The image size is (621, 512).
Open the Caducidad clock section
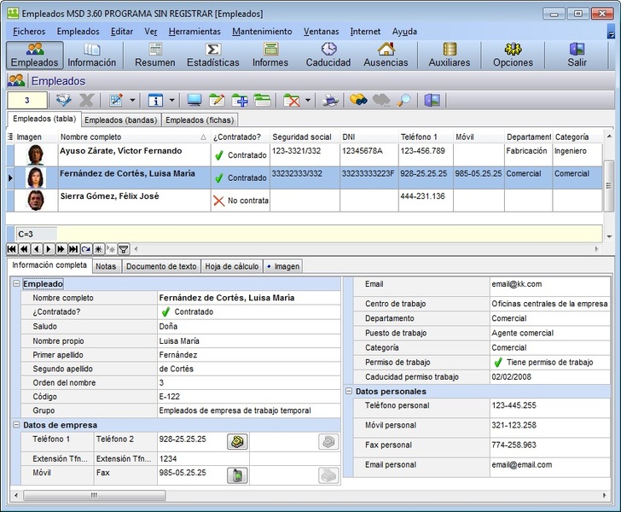[328, 55]
